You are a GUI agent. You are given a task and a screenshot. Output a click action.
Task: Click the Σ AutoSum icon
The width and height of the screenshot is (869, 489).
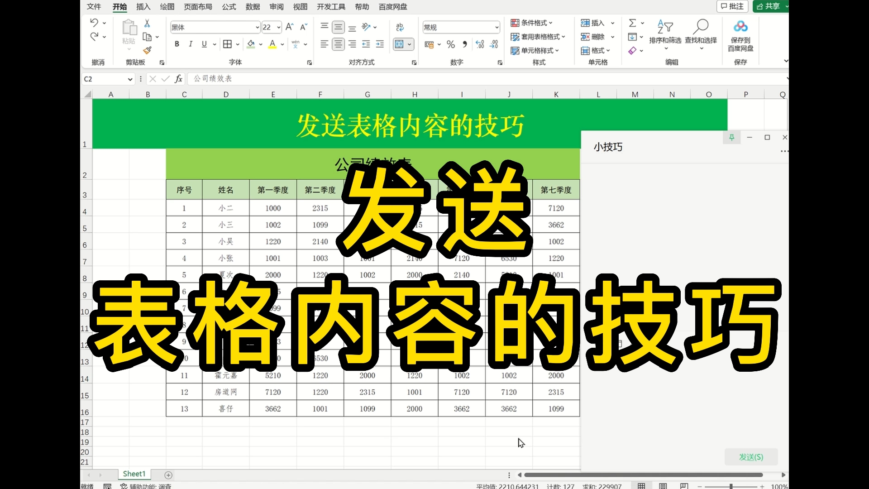tap(633, 23)
